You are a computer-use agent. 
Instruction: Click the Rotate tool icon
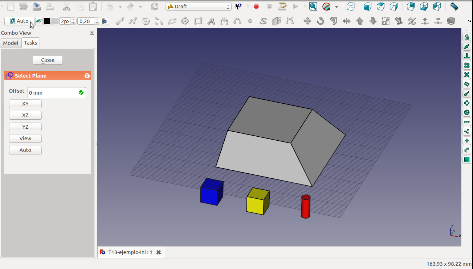[321, 21]
